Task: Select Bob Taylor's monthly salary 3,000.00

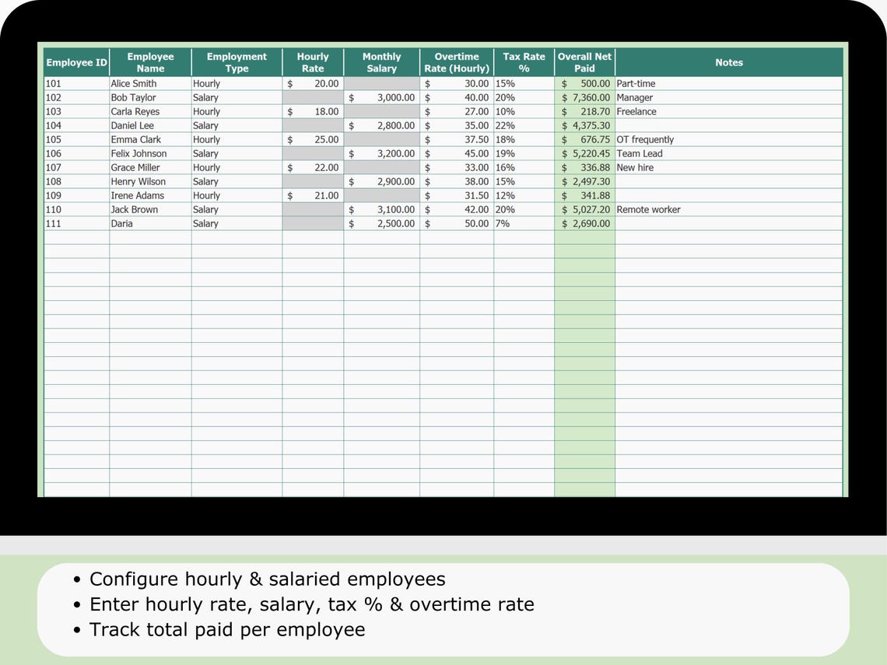Action: 382,97
